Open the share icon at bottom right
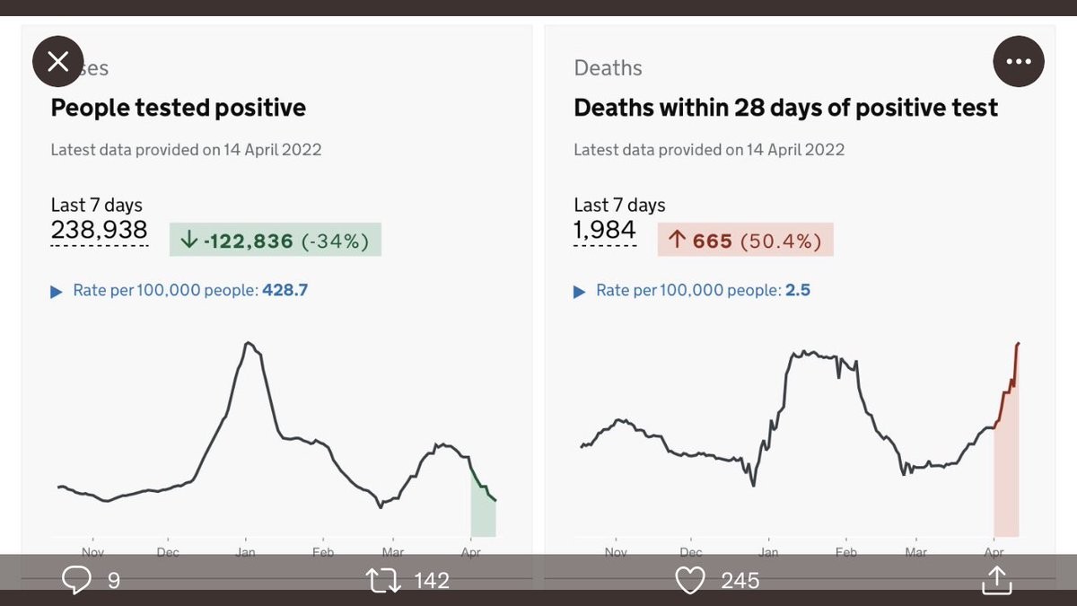 coord(996,581)
